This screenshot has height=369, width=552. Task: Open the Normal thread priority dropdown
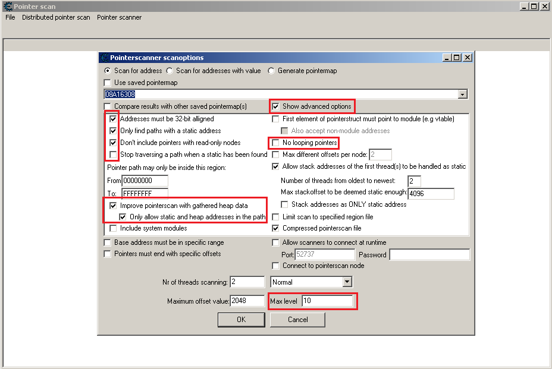point(347,282)
